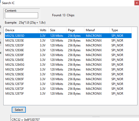Select the MX25L12865F device row

(68, 79)
